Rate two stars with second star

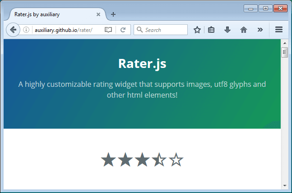coord(125,159)
